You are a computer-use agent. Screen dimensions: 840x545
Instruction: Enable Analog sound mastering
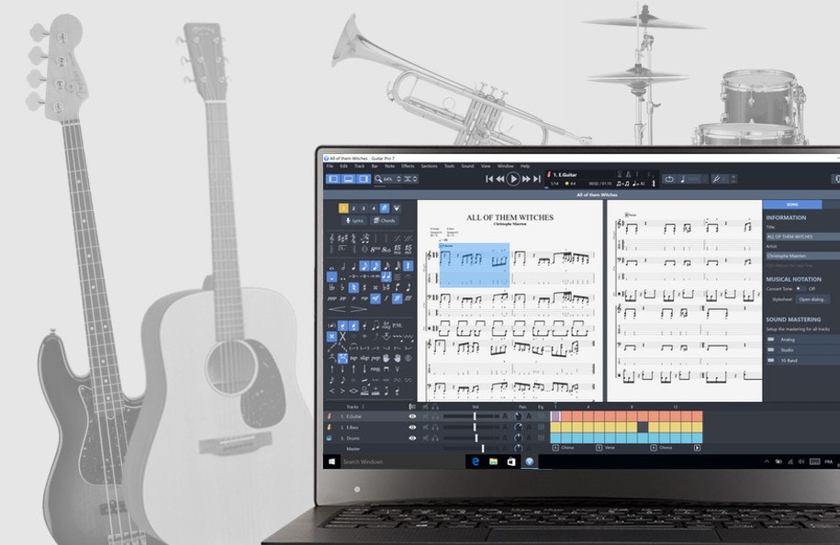click(x=771, y=339)
